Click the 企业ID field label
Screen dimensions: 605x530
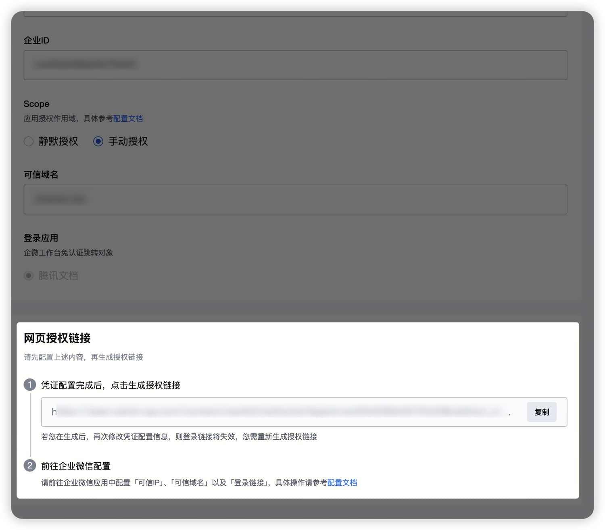pos(36,40)
